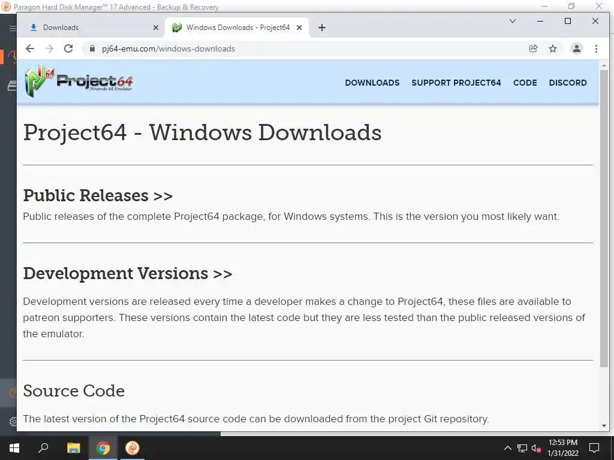Image resolution: width=614 pixels, height=460 pixels.
Task: Open the DOWNLOADS nav menu
Action: [372, 83]
